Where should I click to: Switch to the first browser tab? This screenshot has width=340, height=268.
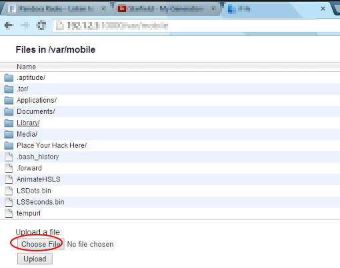tap(55, 9)
